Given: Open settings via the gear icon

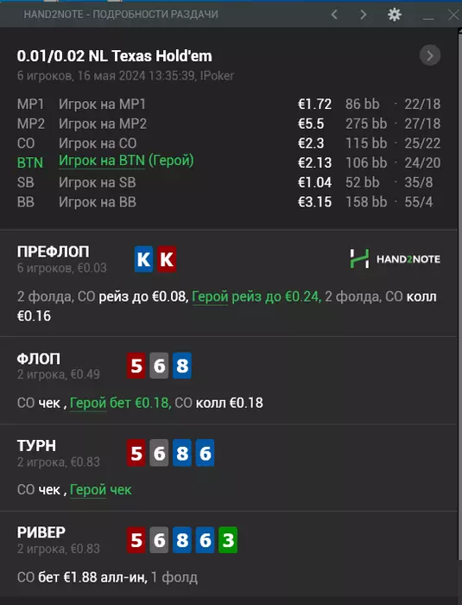Looking at the screenshot, I should [394, 15].
